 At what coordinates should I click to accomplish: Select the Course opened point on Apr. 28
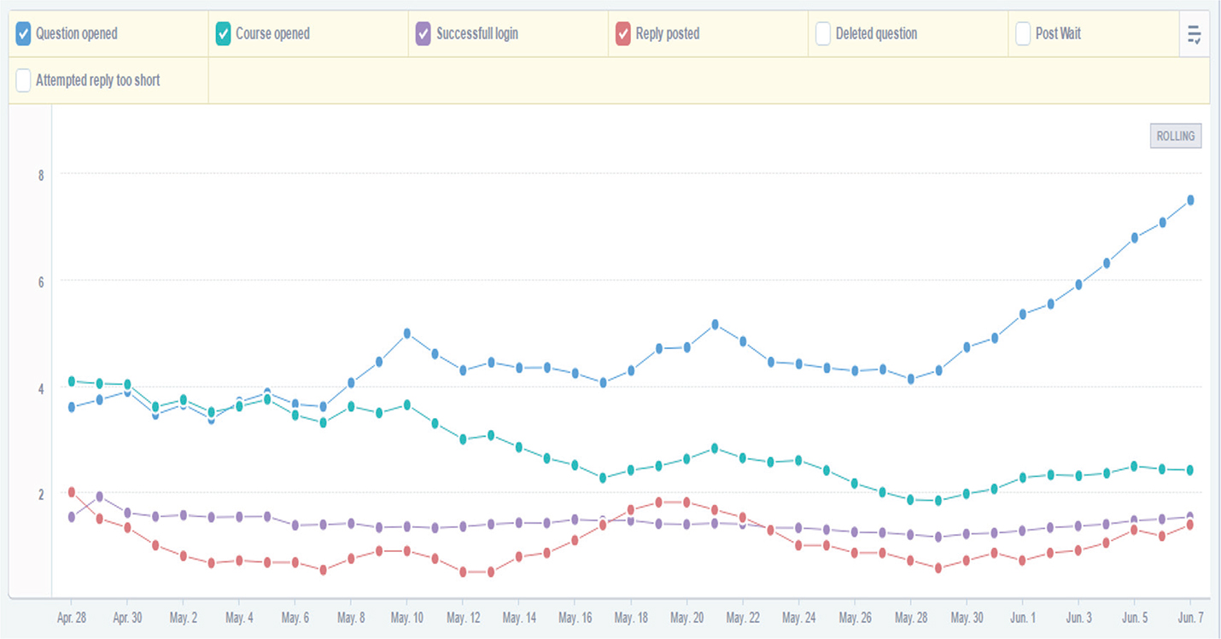(x=72, y=381)
